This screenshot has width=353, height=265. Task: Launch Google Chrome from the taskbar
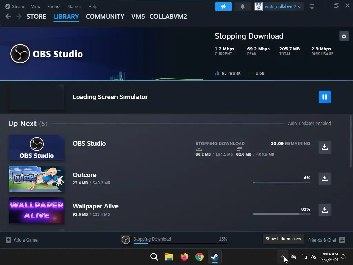[200, 257]
